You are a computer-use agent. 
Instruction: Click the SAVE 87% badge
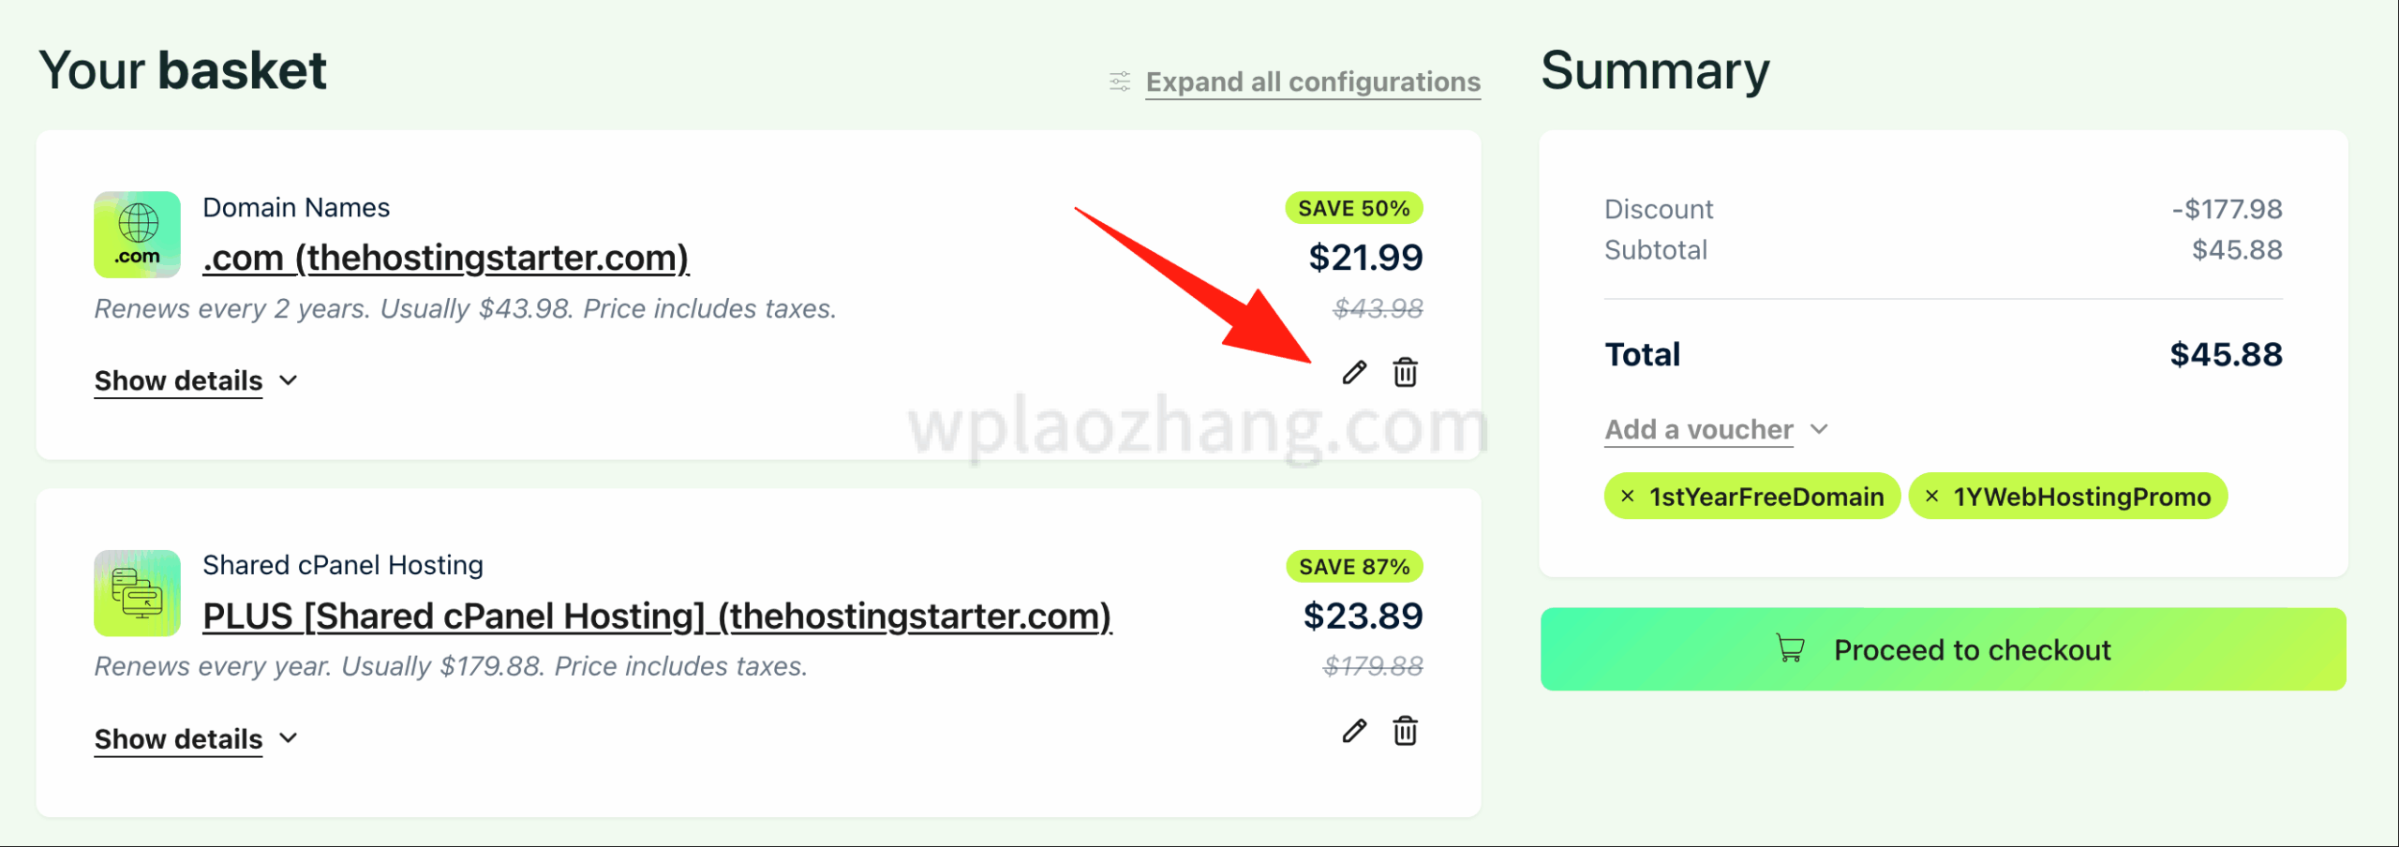click(x=1354, y=566)
